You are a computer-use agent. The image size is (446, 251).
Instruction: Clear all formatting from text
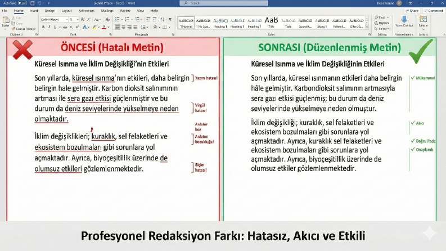[107, 19]
